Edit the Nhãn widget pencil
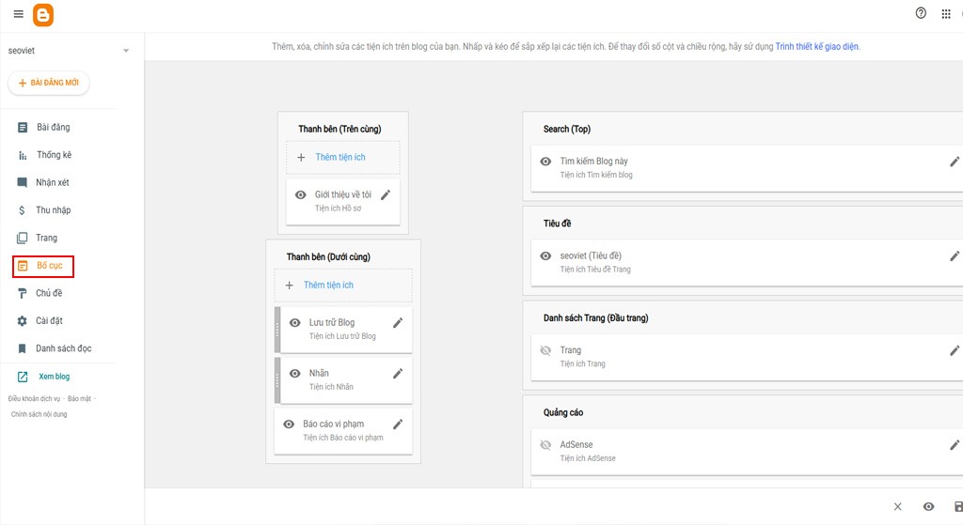 [398, 374]
